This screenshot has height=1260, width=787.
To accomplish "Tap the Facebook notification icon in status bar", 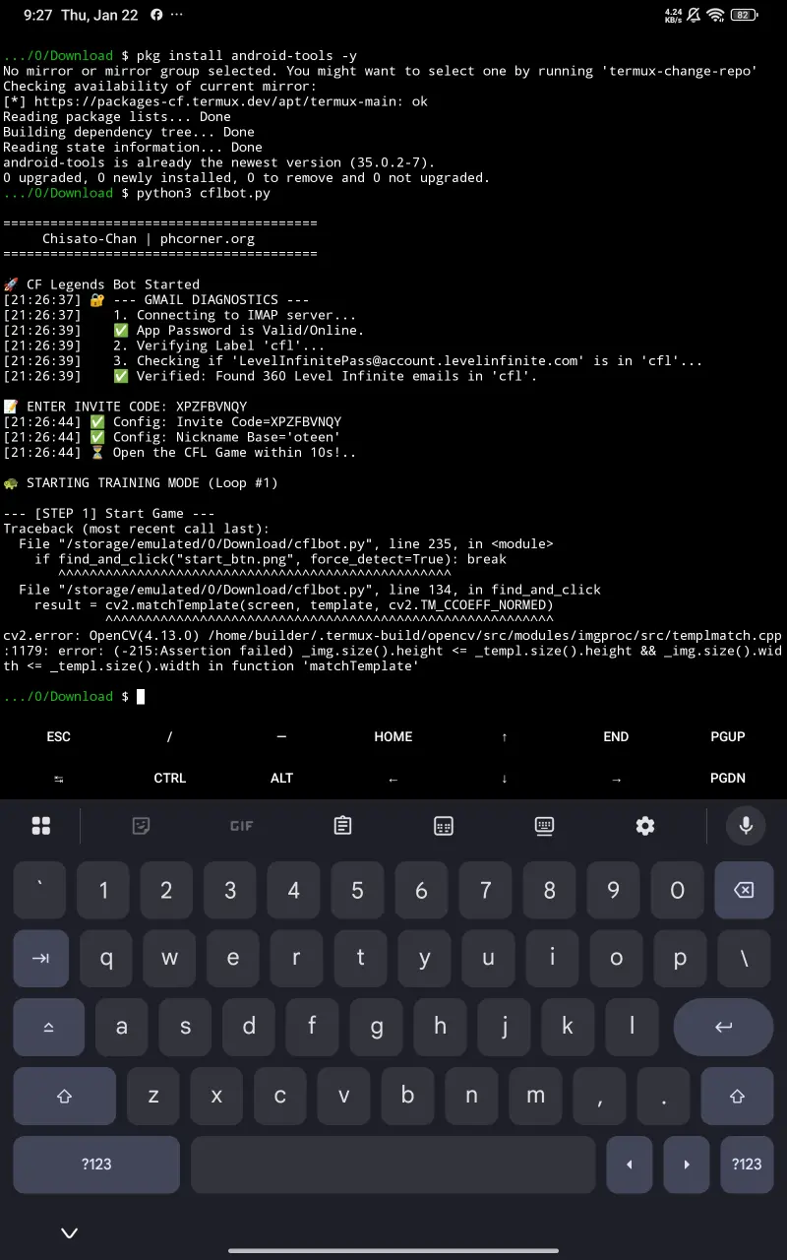I will (155, 16).
